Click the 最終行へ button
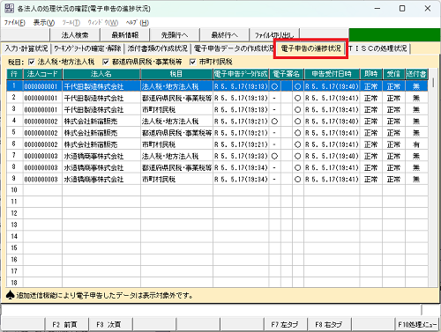This screenshot has width=441, height=332. [224, 35]
